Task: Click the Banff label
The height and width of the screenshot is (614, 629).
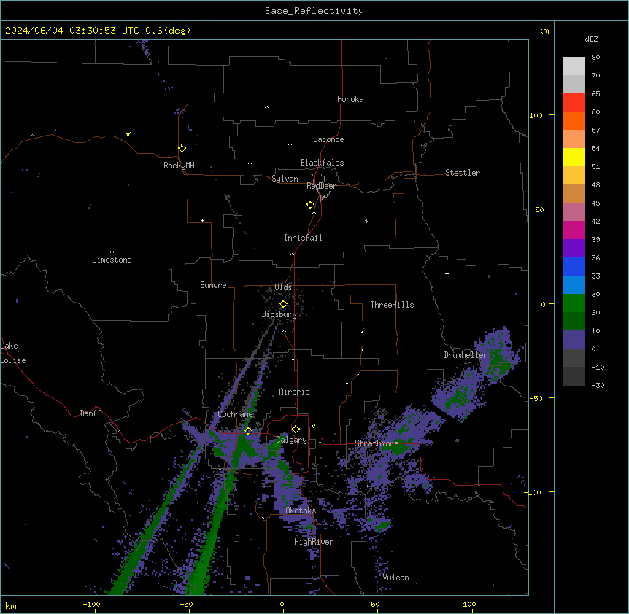Action: tap(90, 413)
